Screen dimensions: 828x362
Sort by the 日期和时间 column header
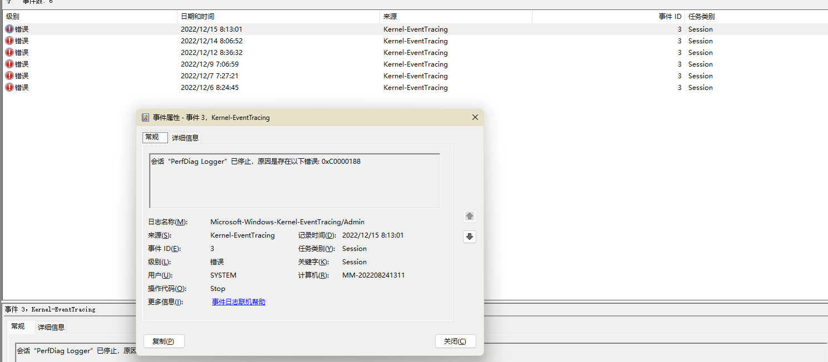point(278,17)
